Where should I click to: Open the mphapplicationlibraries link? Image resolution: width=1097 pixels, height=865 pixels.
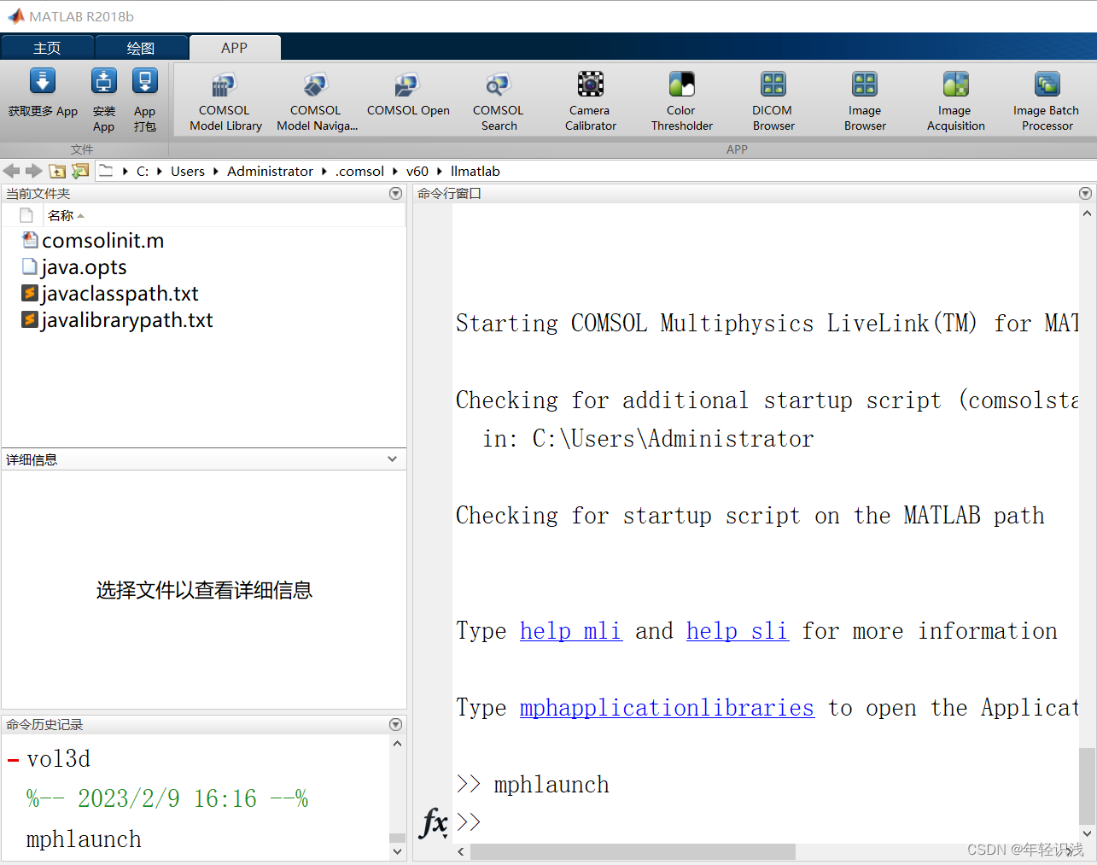(667, 707)
